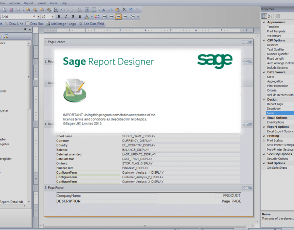Open the Sections menu

14,3
